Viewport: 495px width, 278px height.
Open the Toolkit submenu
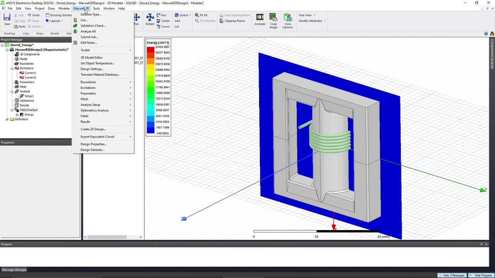[x=104, y=50]
